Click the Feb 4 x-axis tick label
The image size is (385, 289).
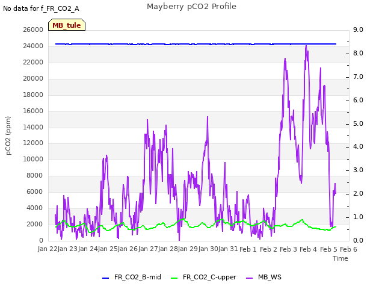[x=309, y=249]
